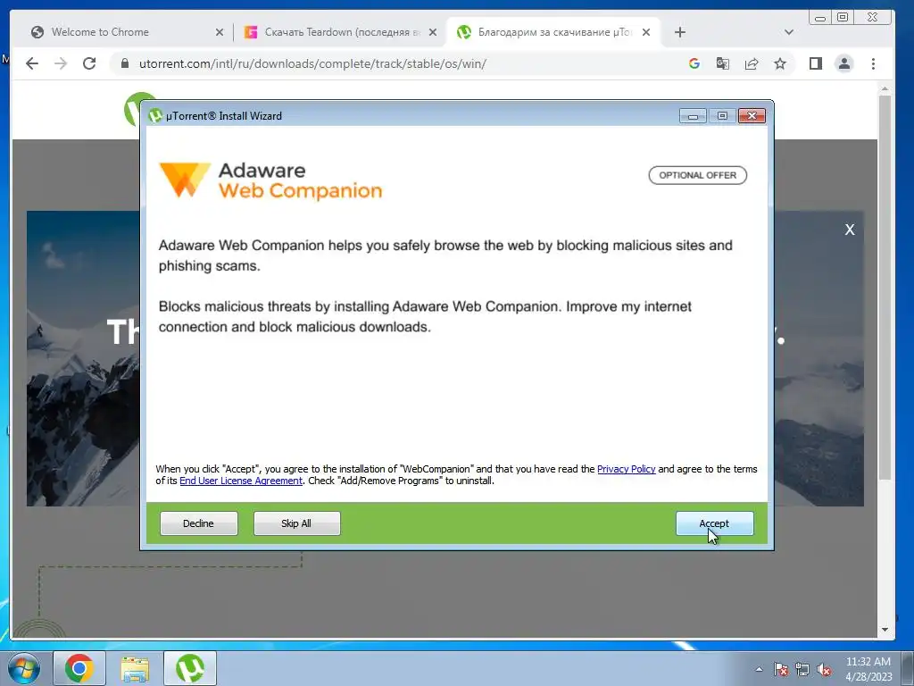
Task: Open File Explorer from the taskbar
Action: [135, 668]
